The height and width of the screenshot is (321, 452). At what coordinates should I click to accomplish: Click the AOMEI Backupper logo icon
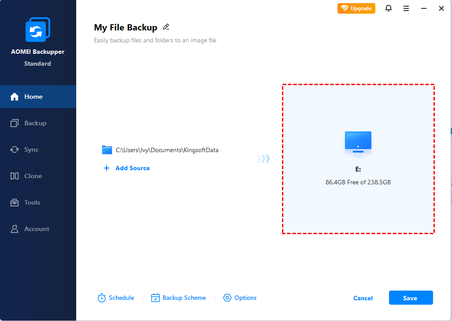38,30
